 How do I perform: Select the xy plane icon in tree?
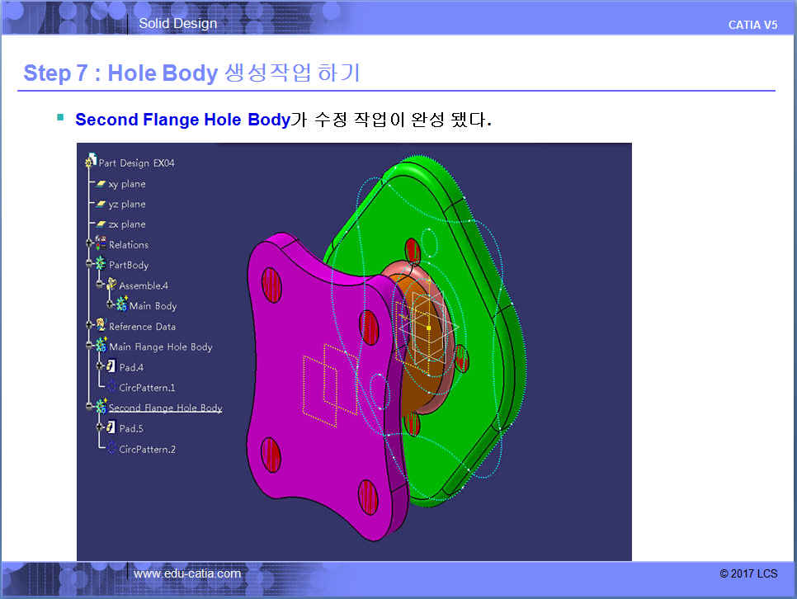(x=101, y=184)
